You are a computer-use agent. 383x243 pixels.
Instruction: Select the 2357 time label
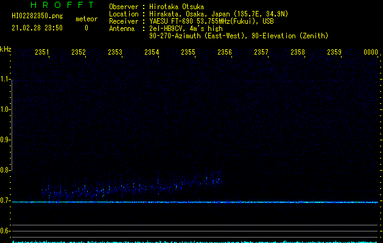coord(261,52)
